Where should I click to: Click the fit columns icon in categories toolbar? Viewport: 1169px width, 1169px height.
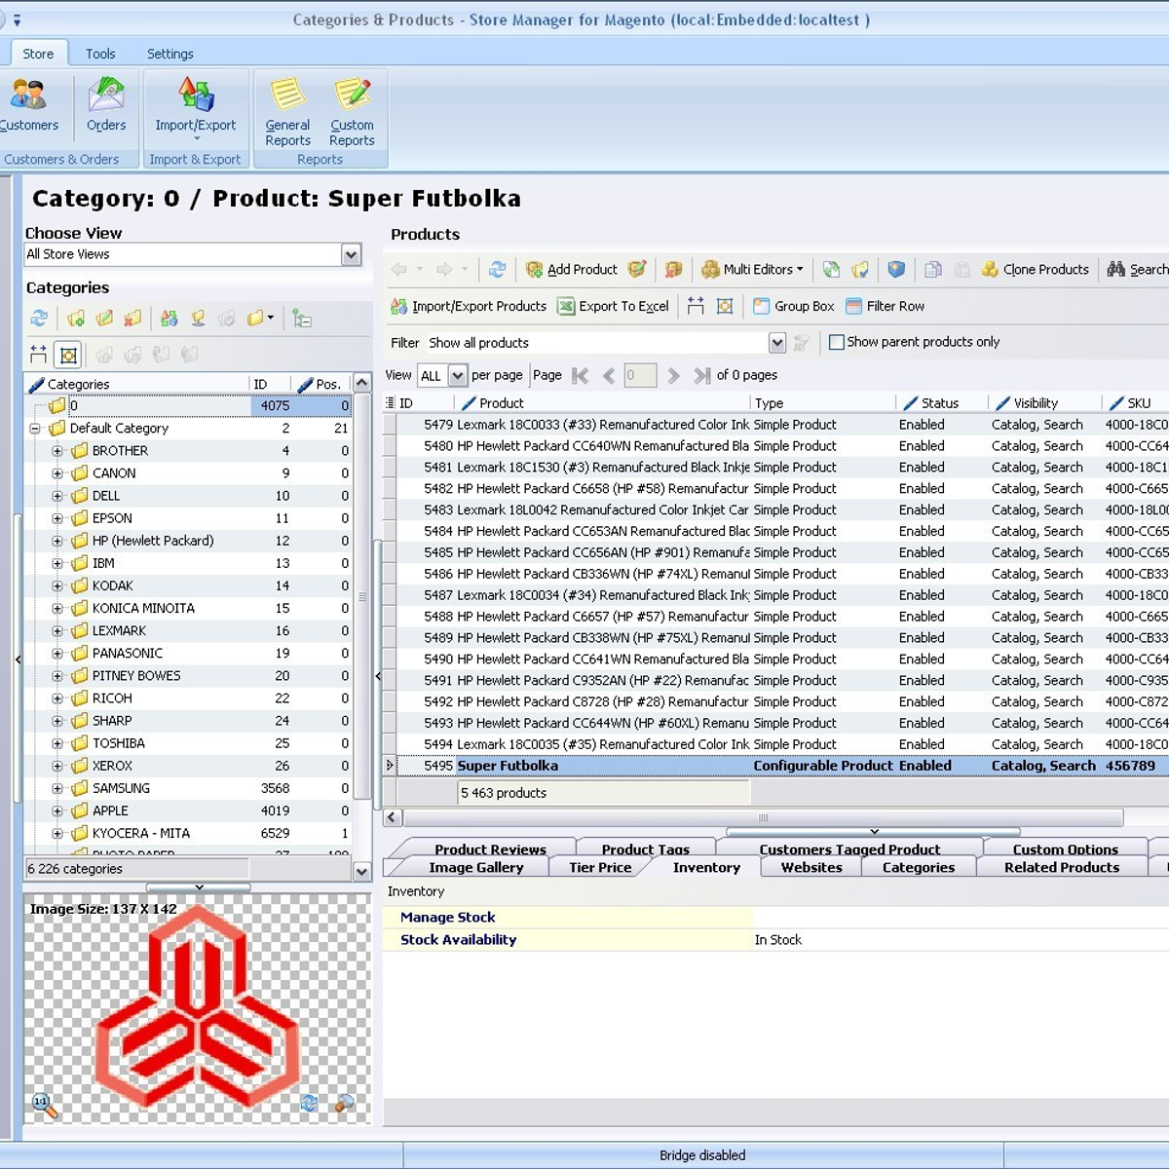(x=39, y=355)
